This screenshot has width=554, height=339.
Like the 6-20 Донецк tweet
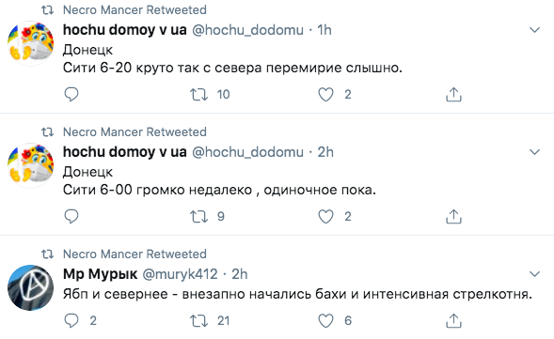(325, 95)
